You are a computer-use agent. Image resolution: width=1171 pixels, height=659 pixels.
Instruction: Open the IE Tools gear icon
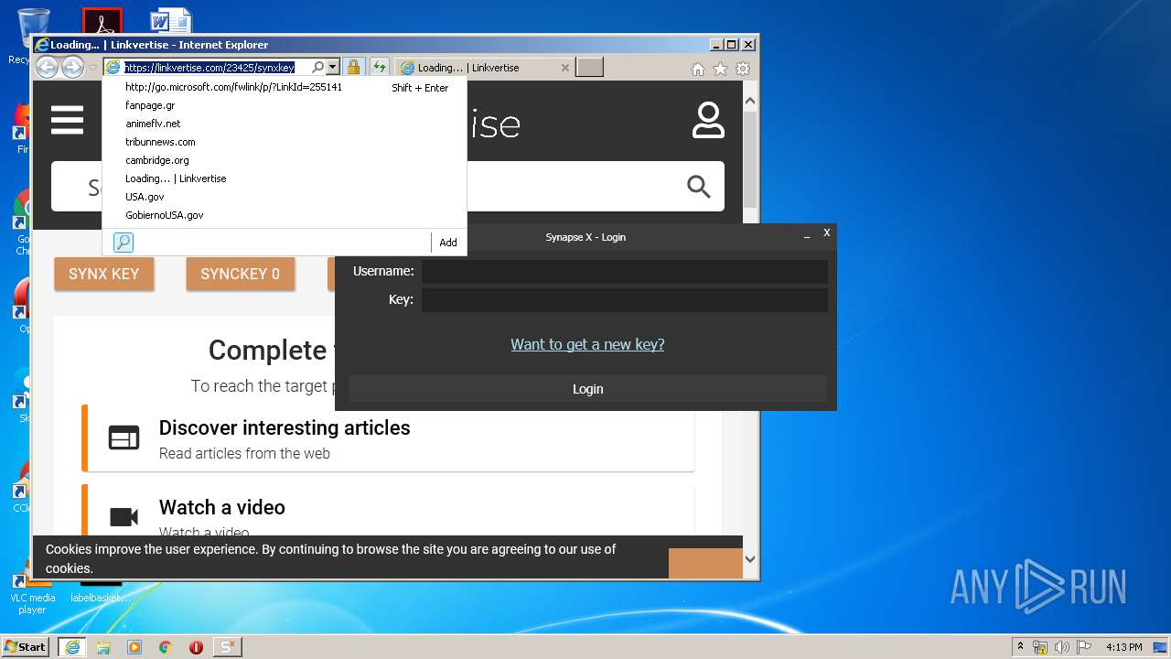[743, 69]
